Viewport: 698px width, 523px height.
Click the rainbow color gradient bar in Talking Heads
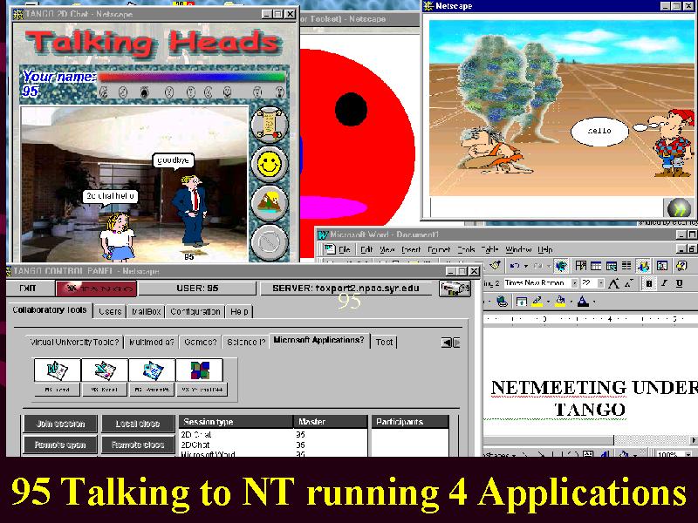[x=191, y=78]
